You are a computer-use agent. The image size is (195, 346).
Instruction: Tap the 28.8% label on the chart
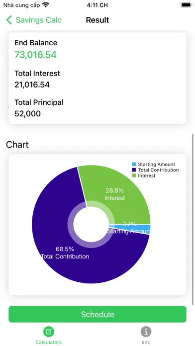pos(114,190)
